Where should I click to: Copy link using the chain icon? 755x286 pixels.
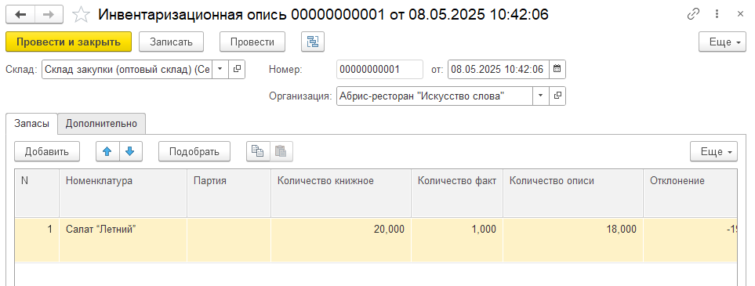(x=693, y=14)
